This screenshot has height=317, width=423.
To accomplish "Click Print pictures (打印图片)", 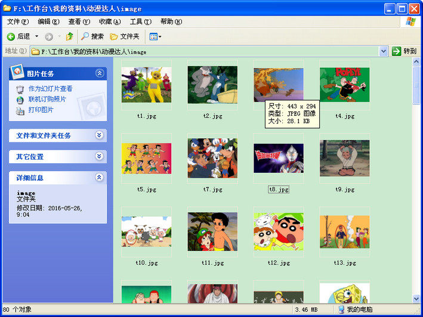I will click(x=41, y=110).
